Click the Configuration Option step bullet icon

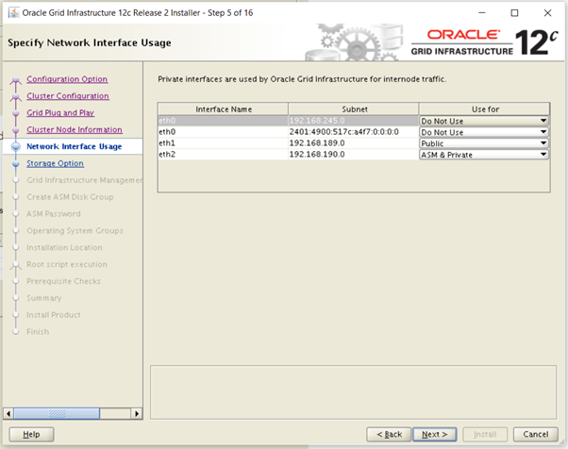[x=15, y=80]
